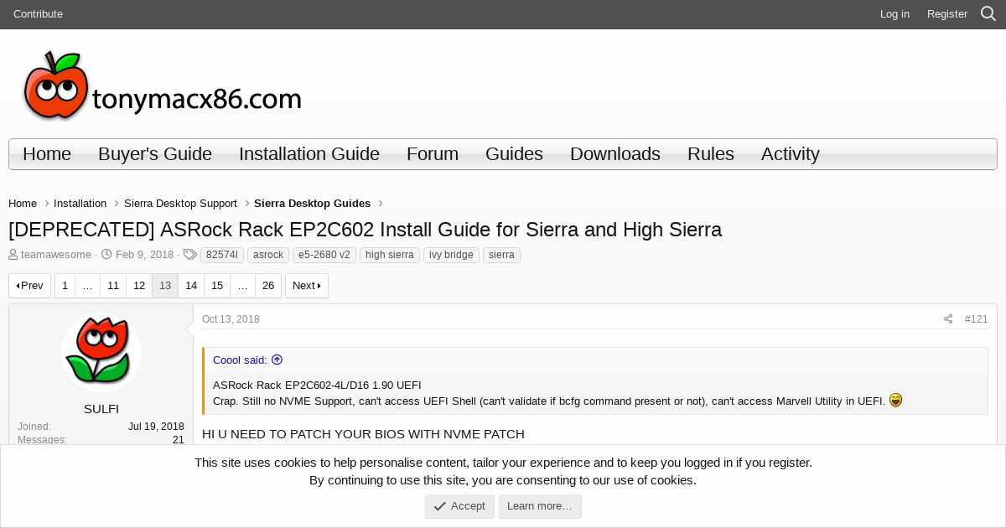This screenshot has height=528, width=1006.
Task: Open the Home navigation tab
Action: [47, 154]
